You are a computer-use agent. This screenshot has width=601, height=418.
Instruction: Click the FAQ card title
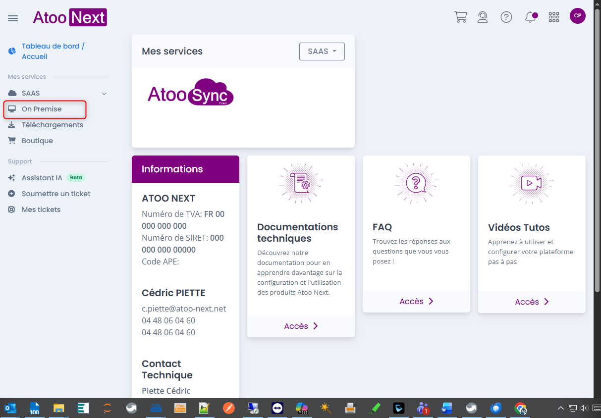coord(382,227)
